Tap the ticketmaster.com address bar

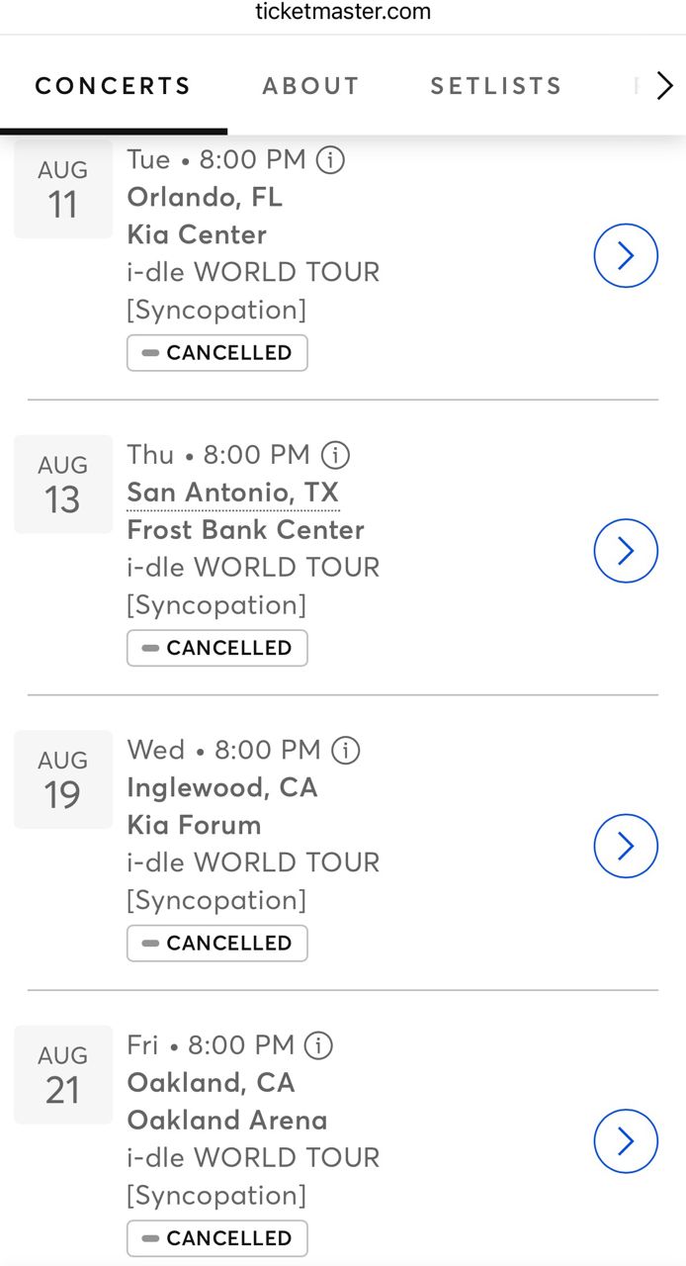point(343,13)
